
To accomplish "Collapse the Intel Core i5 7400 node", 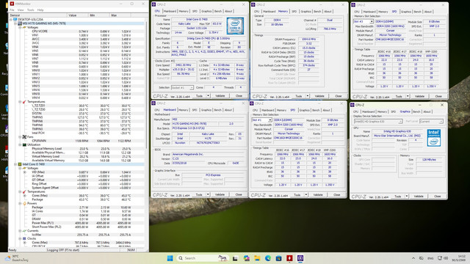I will pyautogui.click(x=15, y=164).
